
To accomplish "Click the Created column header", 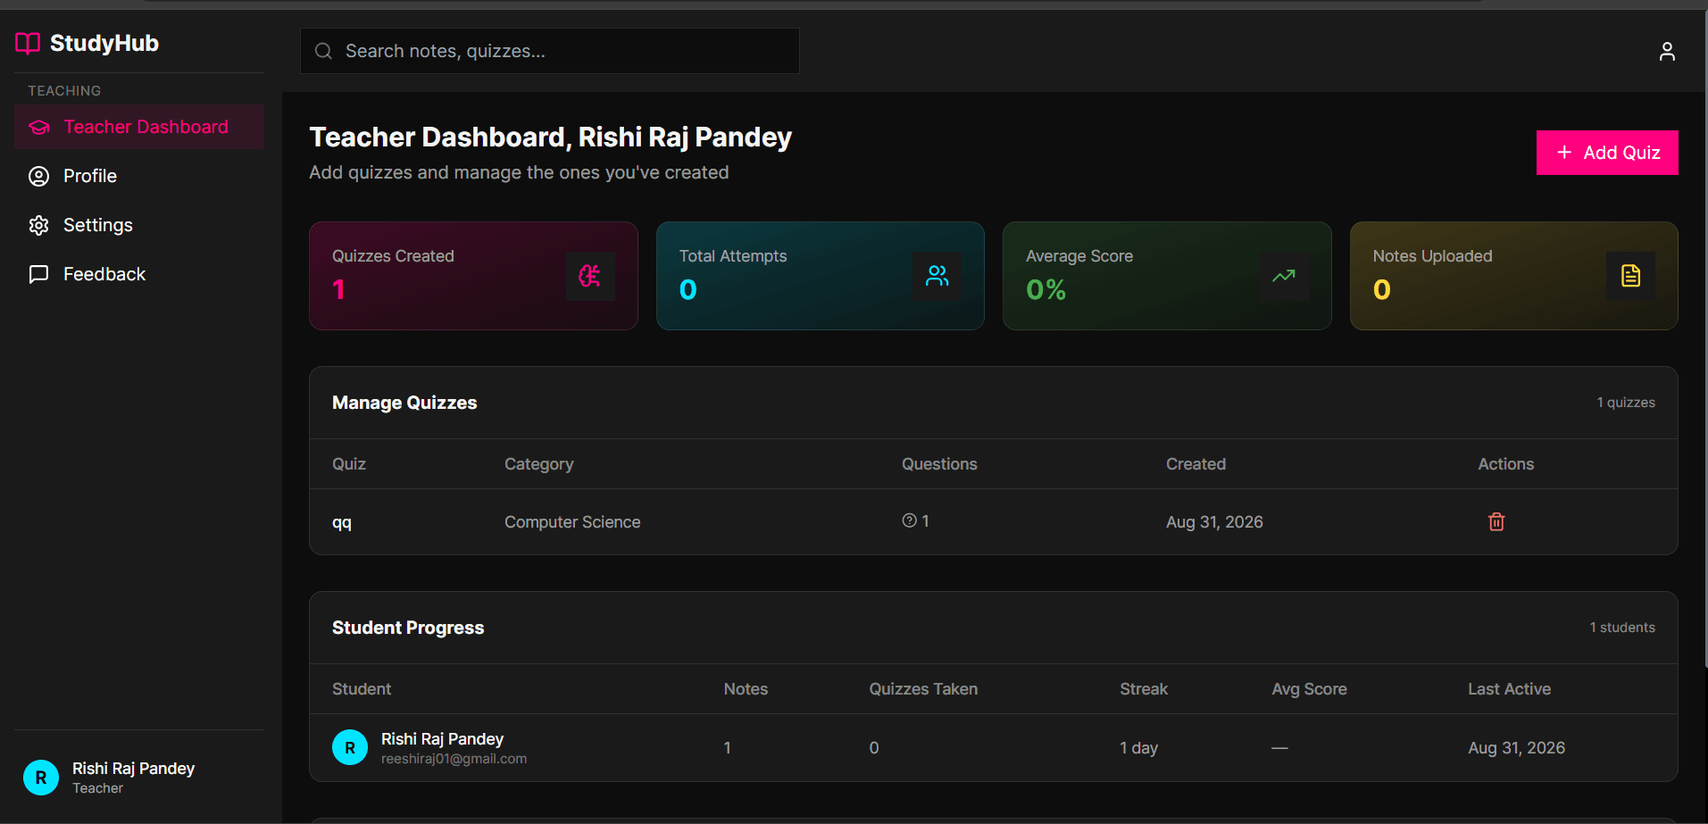I will pos(1196,464).
